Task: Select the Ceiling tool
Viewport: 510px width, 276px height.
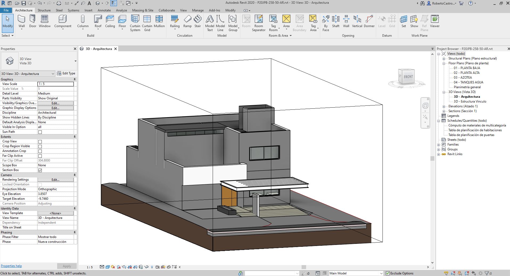Action: click(110, 21)
